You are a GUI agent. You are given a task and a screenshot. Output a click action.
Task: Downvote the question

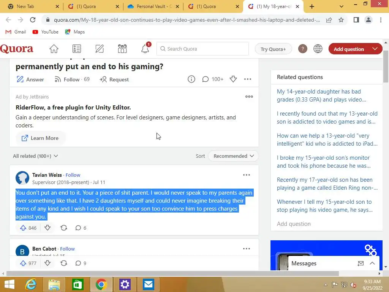[x=233, y=79]
